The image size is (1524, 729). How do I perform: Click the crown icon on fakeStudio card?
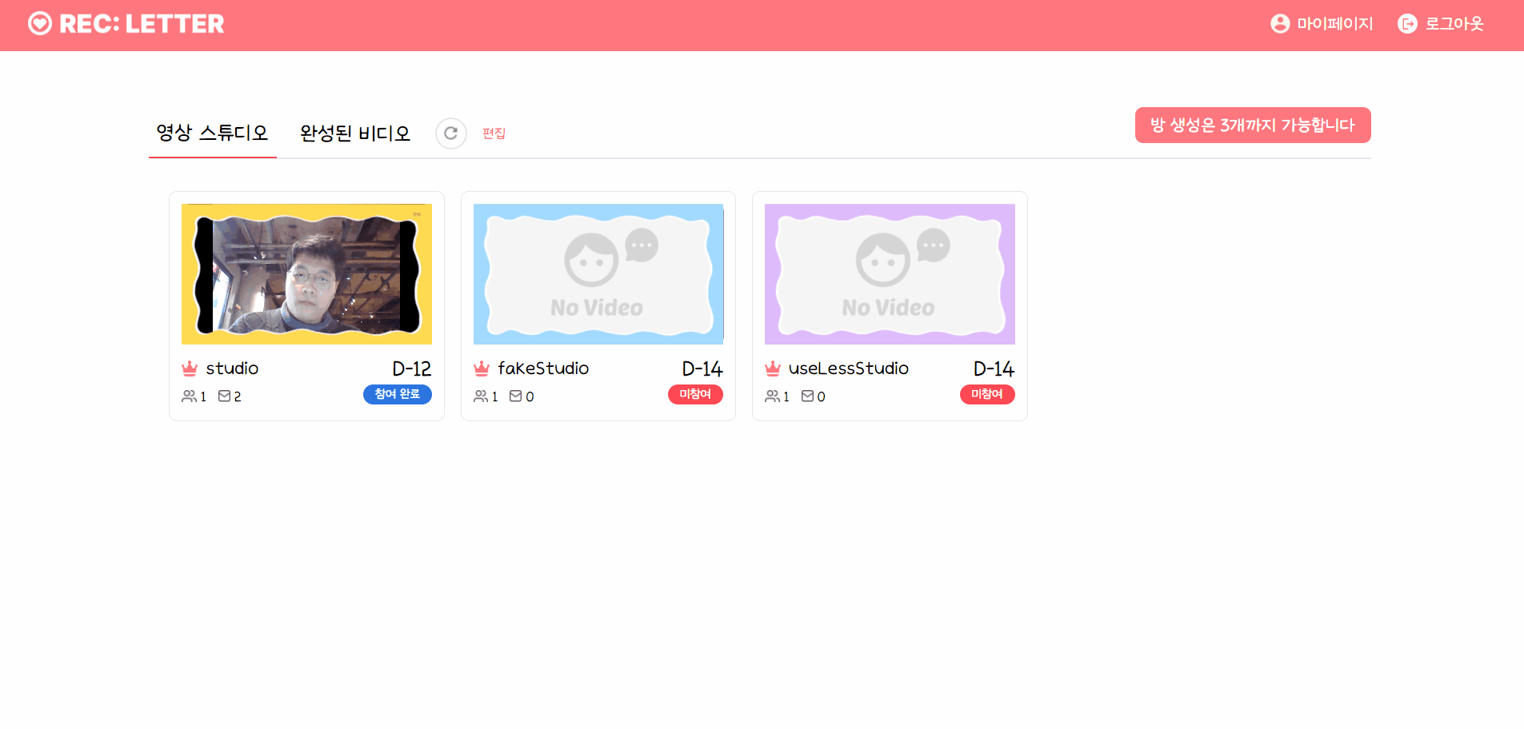click(x=481, y=368)
